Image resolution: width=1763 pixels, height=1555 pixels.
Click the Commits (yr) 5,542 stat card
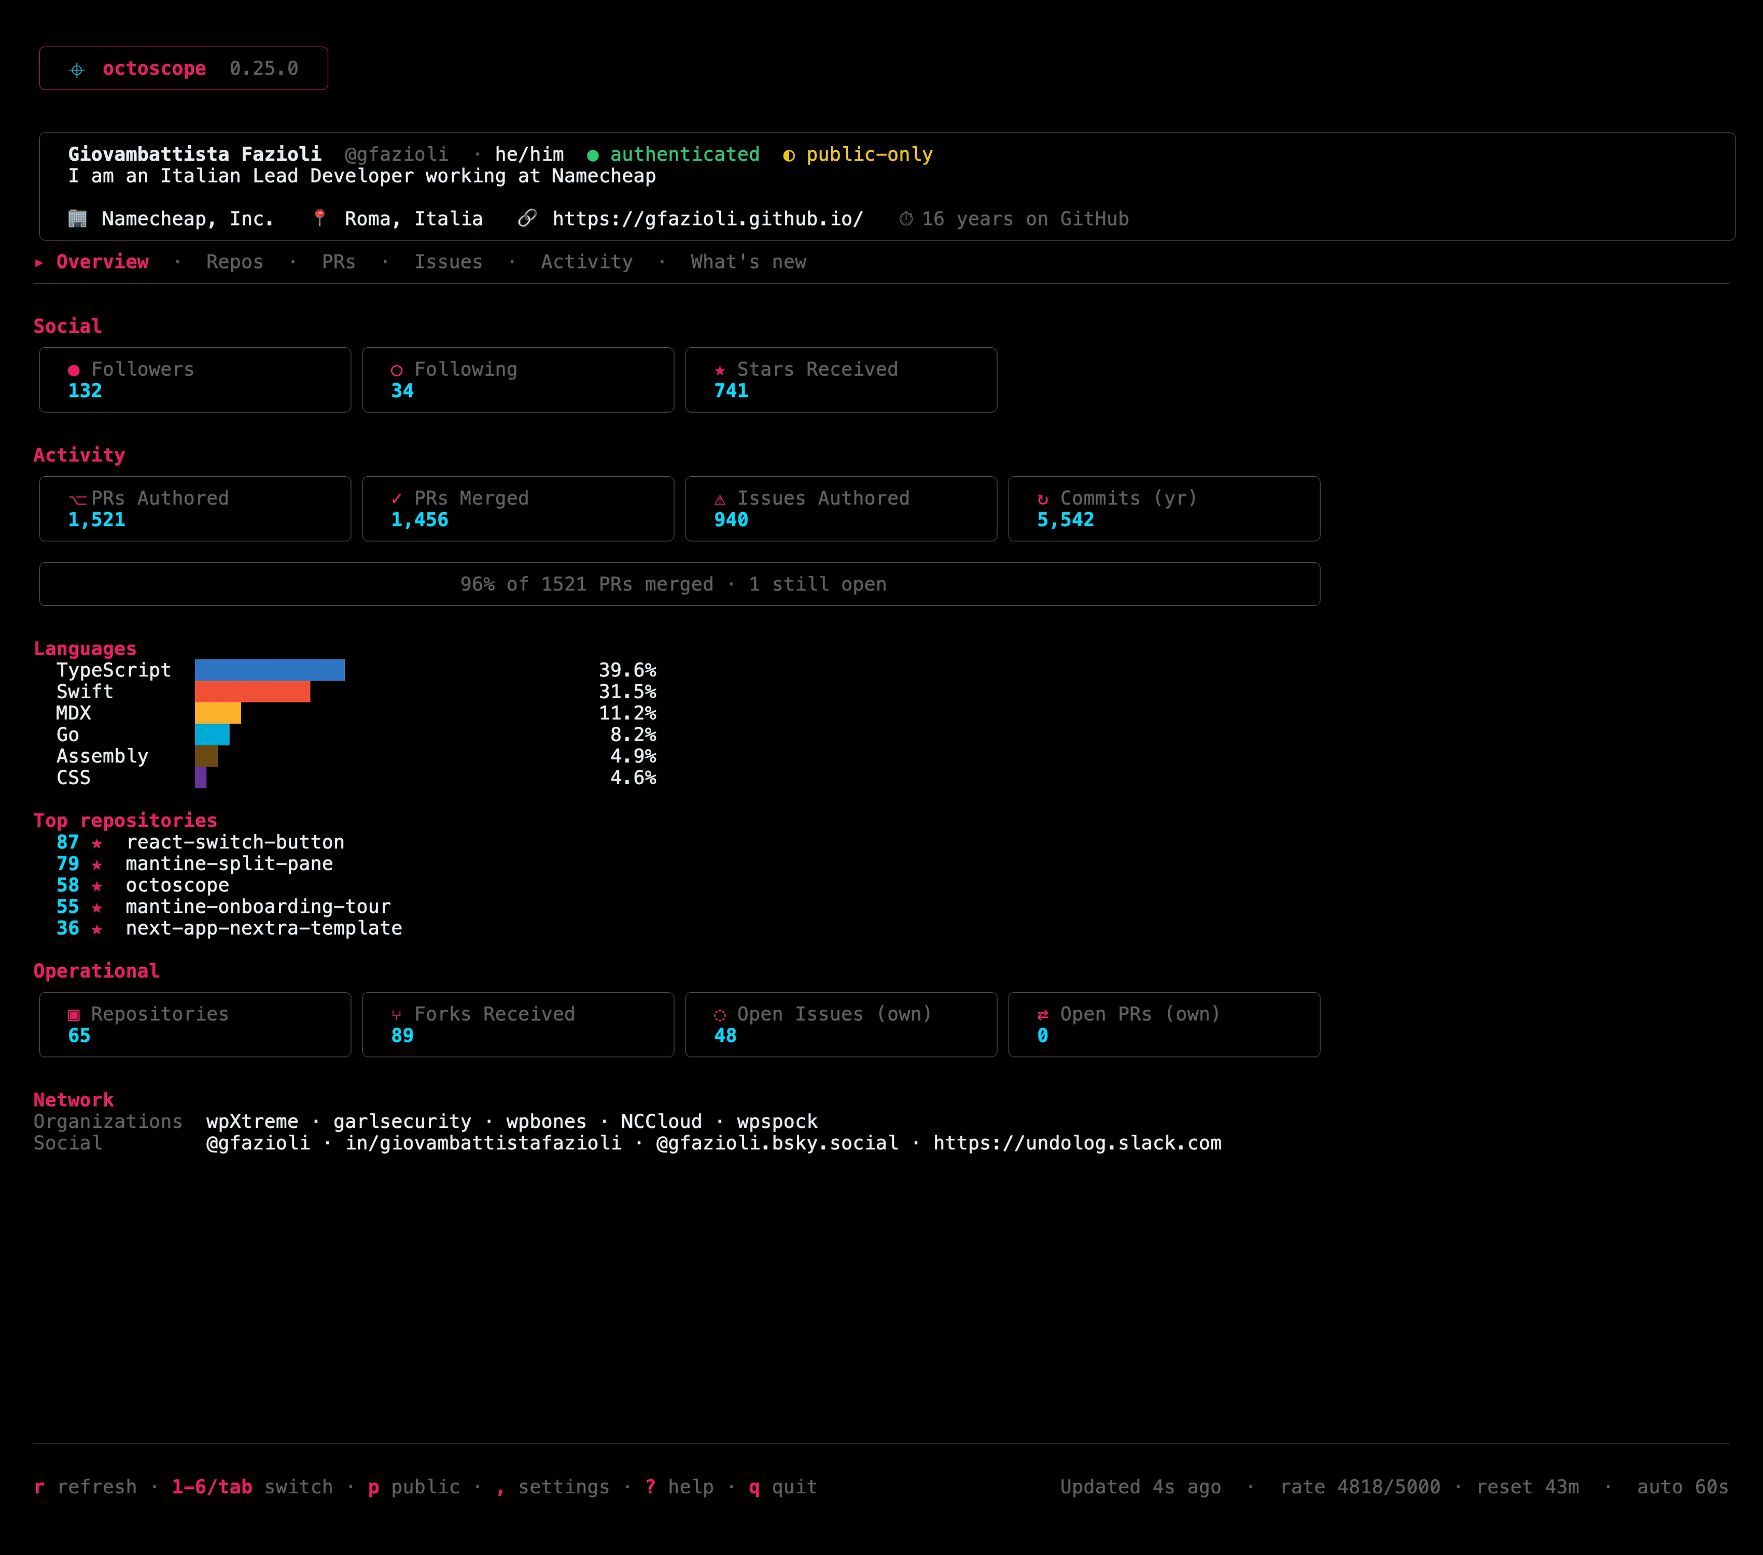click(1165, 508)
